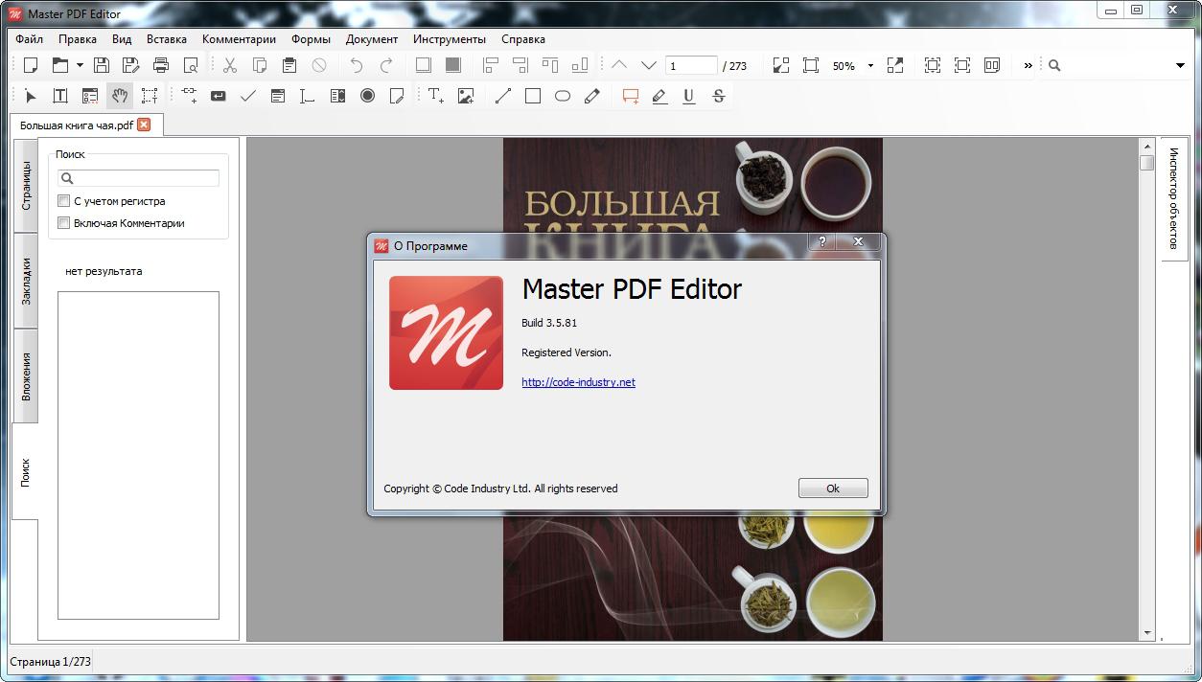Open the Инструменты menu

450,39
